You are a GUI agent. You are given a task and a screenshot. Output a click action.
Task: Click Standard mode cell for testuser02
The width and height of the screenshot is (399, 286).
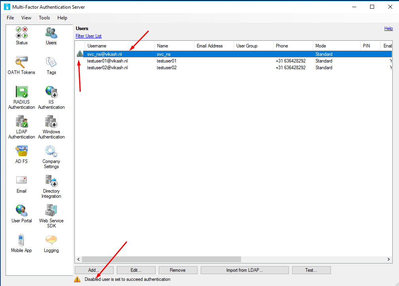point(324,68)
